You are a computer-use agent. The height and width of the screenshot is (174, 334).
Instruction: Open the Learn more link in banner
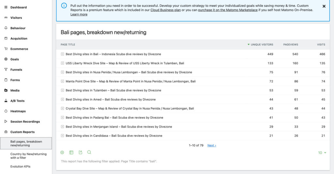tap(79, 15)
